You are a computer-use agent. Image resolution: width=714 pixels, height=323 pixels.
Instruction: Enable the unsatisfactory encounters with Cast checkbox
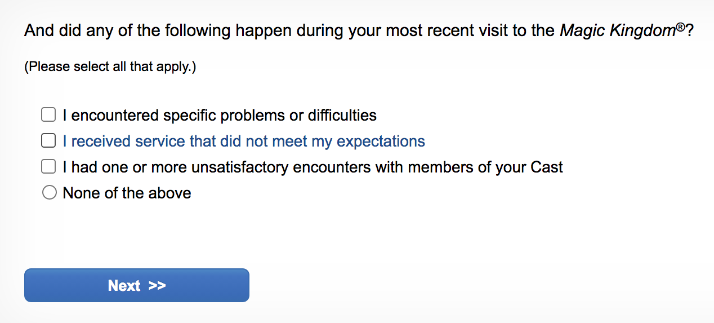tap(49, 167)
